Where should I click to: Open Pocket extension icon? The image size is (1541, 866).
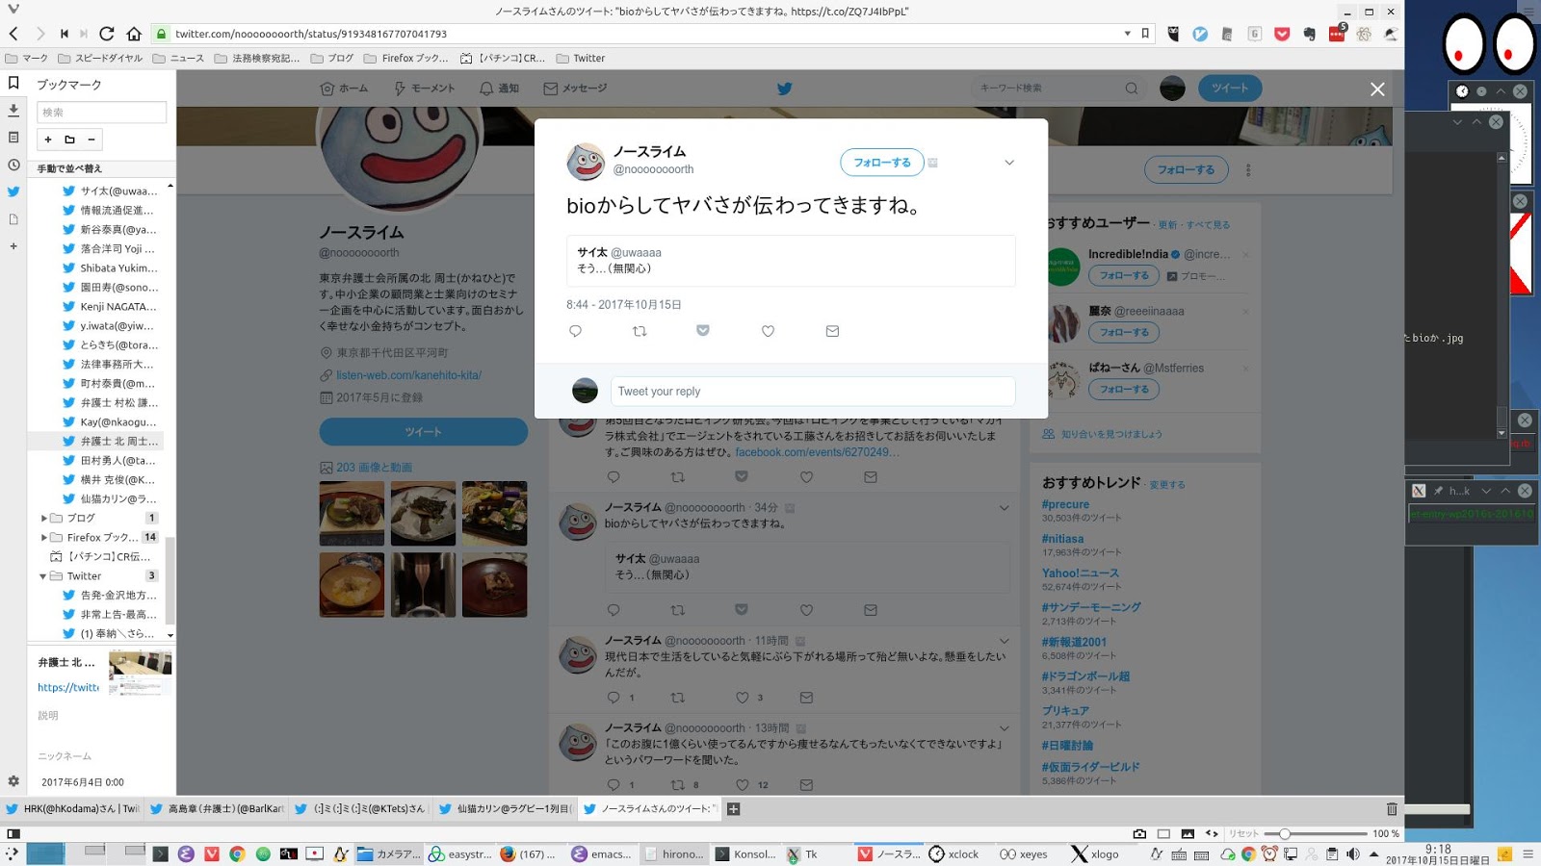(x=1282, y=34)
